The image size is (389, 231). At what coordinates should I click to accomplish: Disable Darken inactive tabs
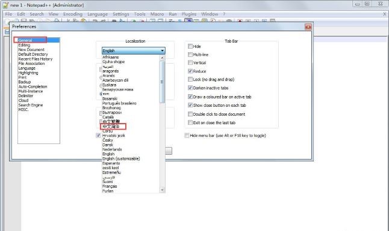190,88
